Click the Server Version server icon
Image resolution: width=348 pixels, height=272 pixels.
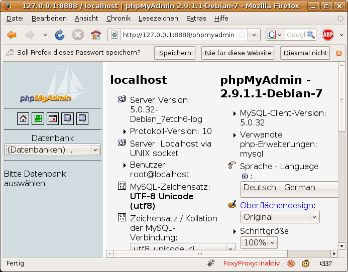pyautogui.click(x=122, y=99)
